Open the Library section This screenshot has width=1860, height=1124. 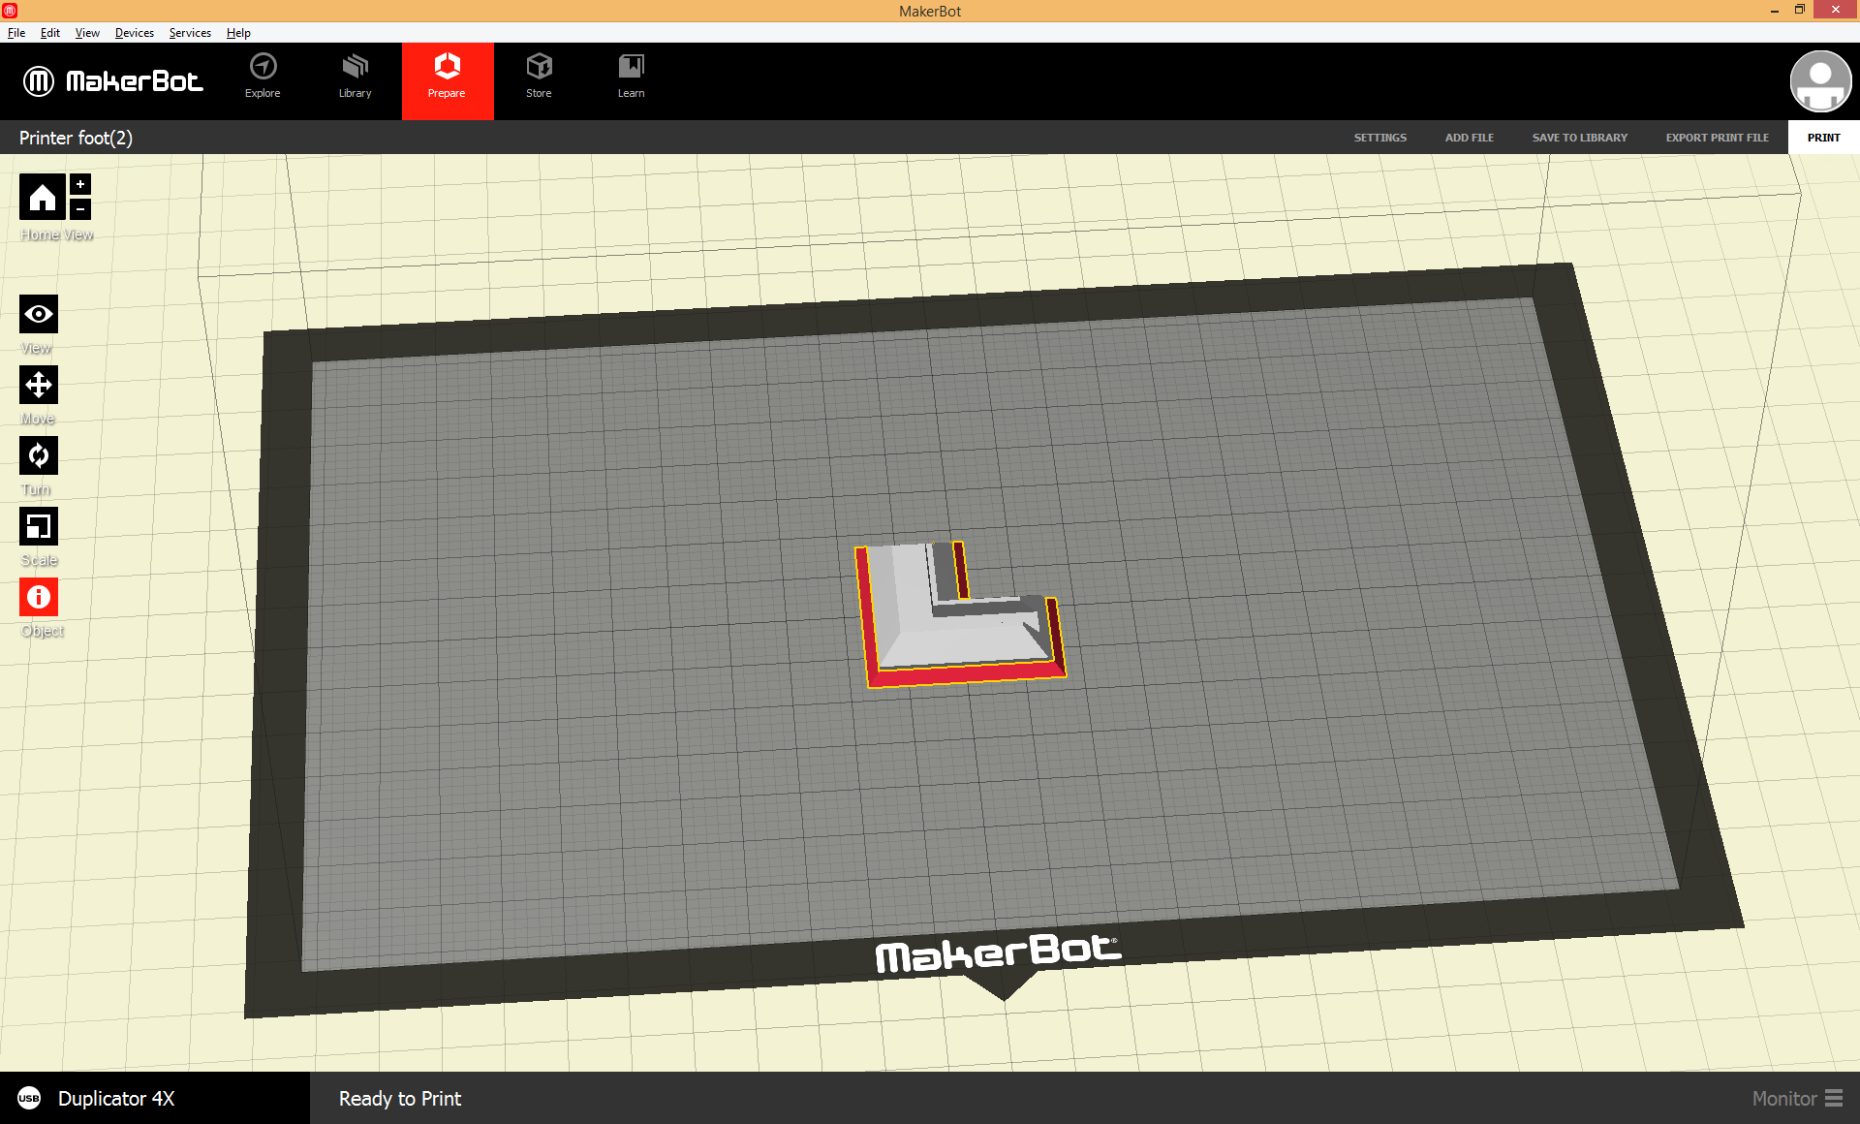(356, 77)
